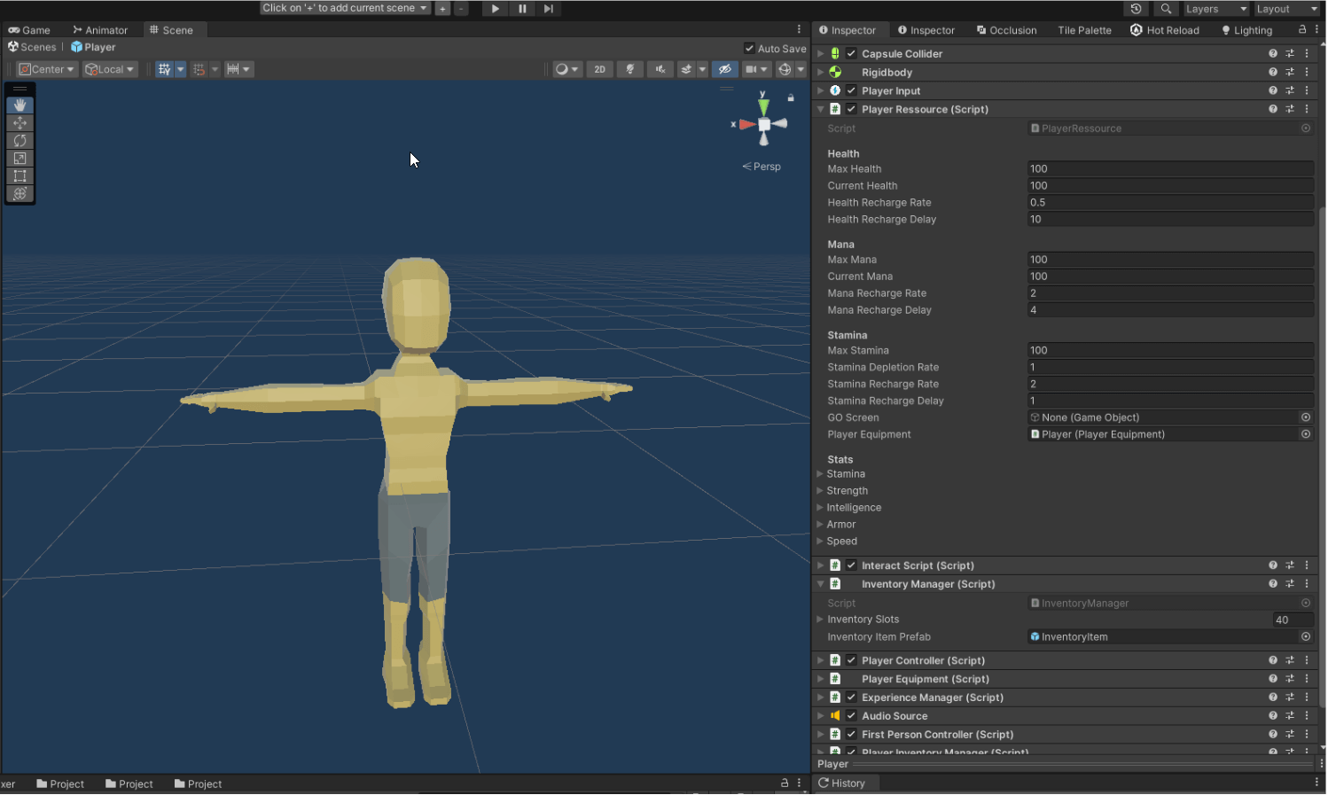Click the scene effects layers icon
Image resolution: width=1328 pixels, height=795 pixels.
[x=686, y=69]
